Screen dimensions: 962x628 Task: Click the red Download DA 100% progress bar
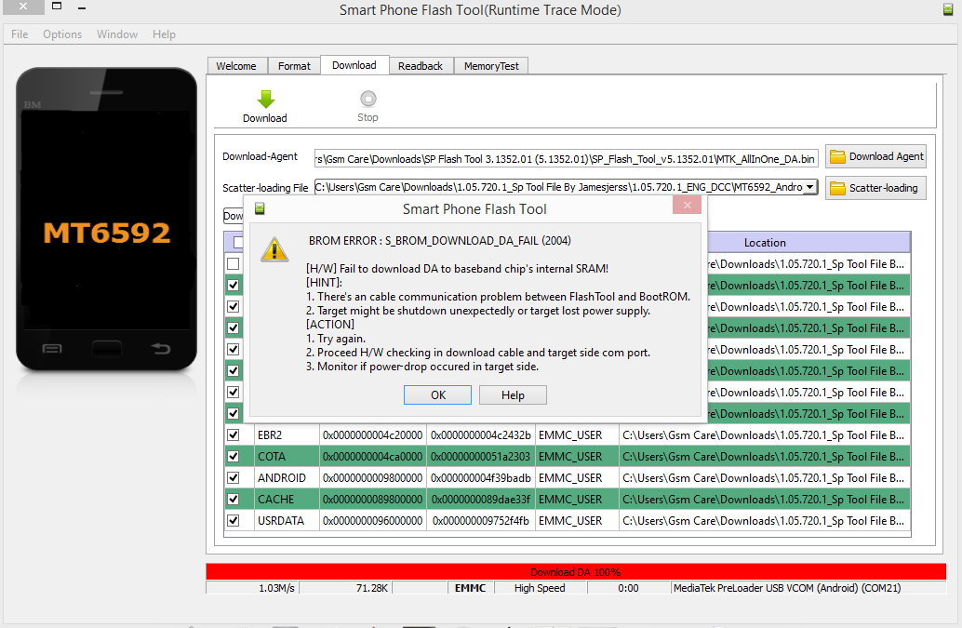[576, 571]
